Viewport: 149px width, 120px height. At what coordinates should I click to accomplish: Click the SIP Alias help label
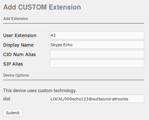13,64
